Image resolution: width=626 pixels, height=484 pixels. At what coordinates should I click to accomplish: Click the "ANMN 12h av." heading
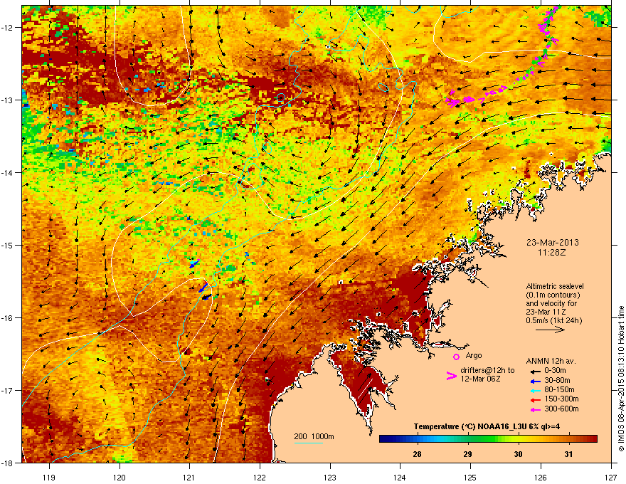551,361
